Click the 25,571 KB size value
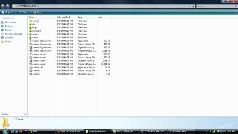This screenshot has width=238, height=134. coord(106,64)
